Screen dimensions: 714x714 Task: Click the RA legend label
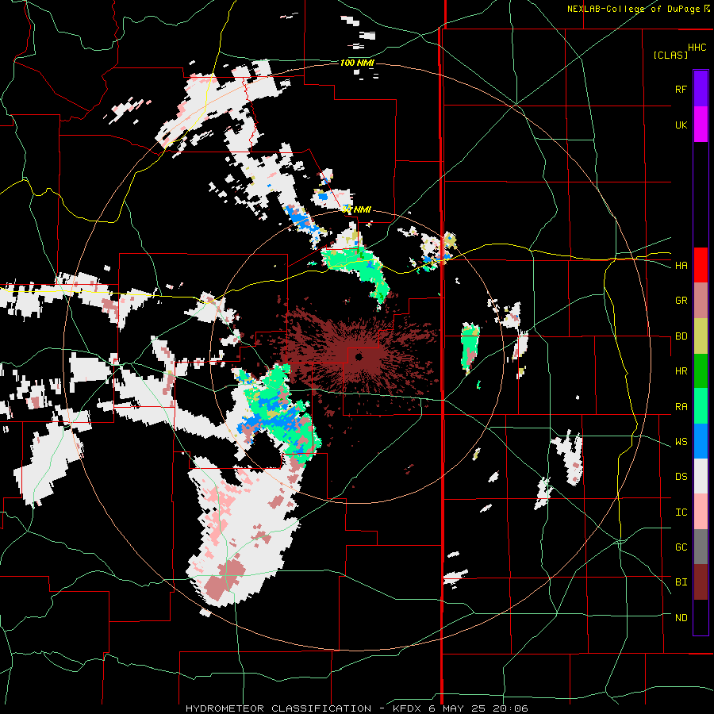pos(681,407)
